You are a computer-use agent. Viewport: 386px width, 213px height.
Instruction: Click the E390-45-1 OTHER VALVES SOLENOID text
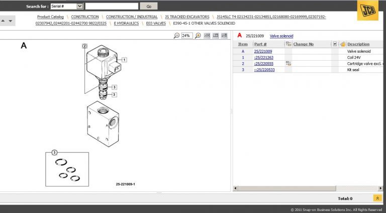coord(204,24)
